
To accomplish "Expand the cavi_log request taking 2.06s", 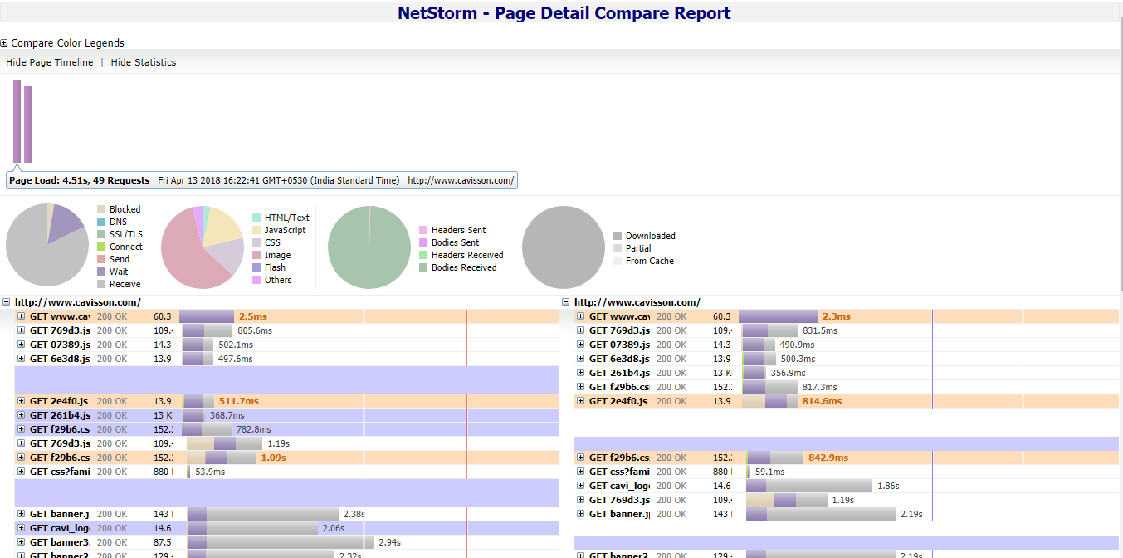I will tap(22, 528).
